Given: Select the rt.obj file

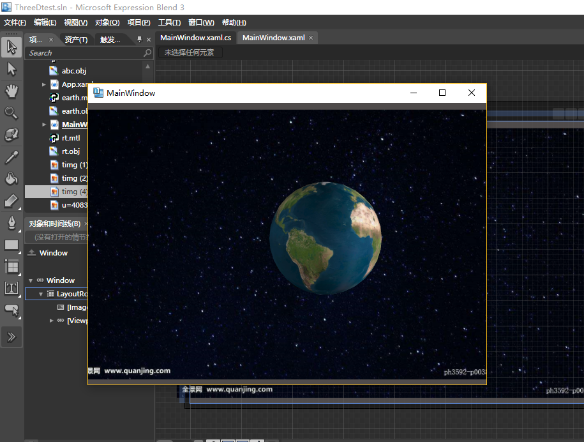Looking at the screenshot, I should coord(71,151).
